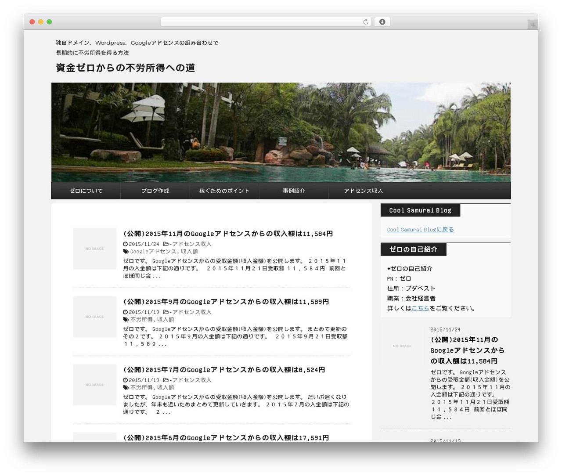Click the folder icon of the 2015年11月 post
Image resolution: width=562 pixels, height=476 pixels.
166,244
